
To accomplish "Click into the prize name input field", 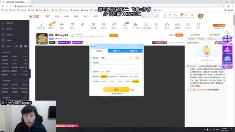I will click(117, 58).
